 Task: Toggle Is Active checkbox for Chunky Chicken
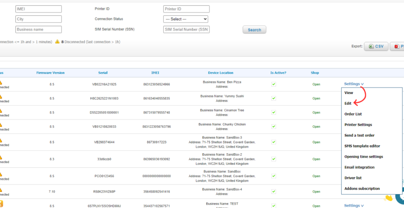click(x=273, y=127)
